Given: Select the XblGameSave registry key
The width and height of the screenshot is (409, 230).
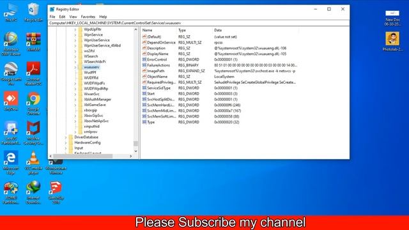Looking at the screenshot, I should 95,105.
